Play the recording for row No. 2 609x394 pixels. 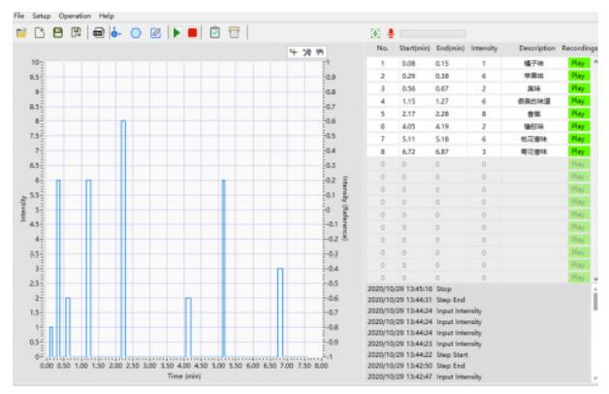[578, 76]
